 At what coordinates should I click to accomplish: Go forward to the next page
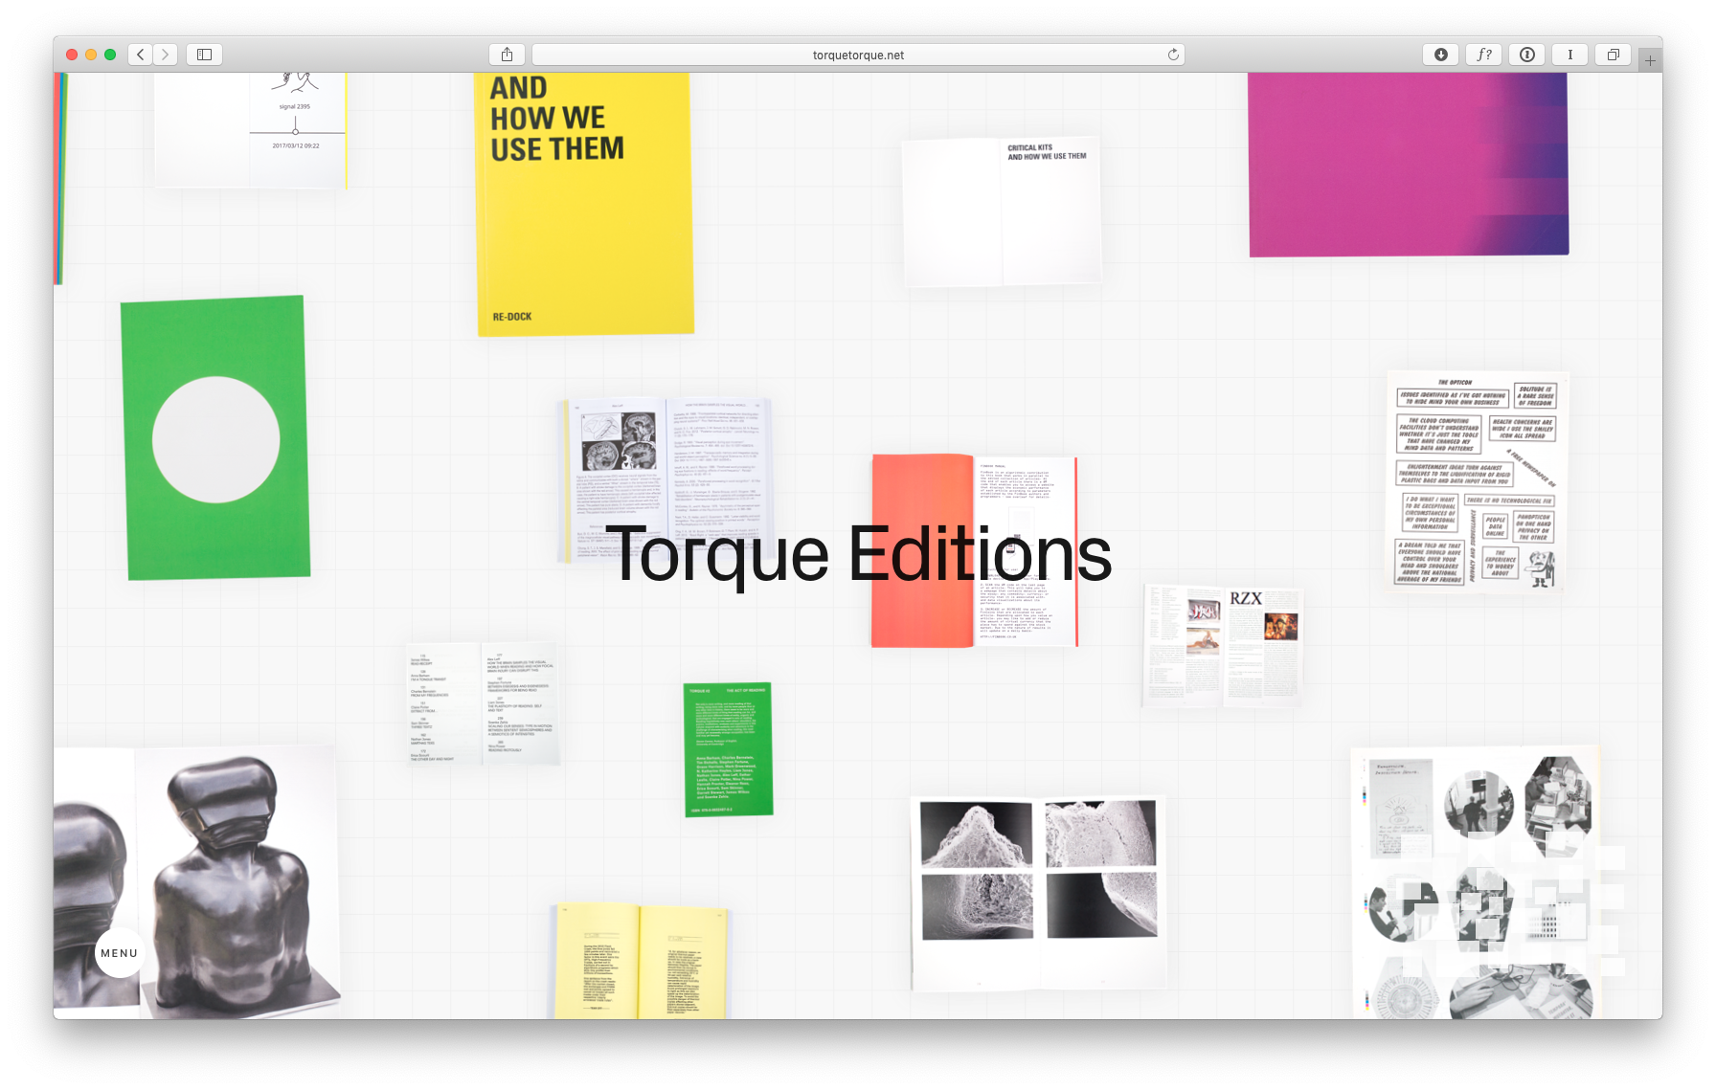pos(166,55)
